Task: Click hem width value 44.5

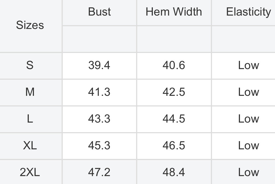Action: tap(174, 119)
